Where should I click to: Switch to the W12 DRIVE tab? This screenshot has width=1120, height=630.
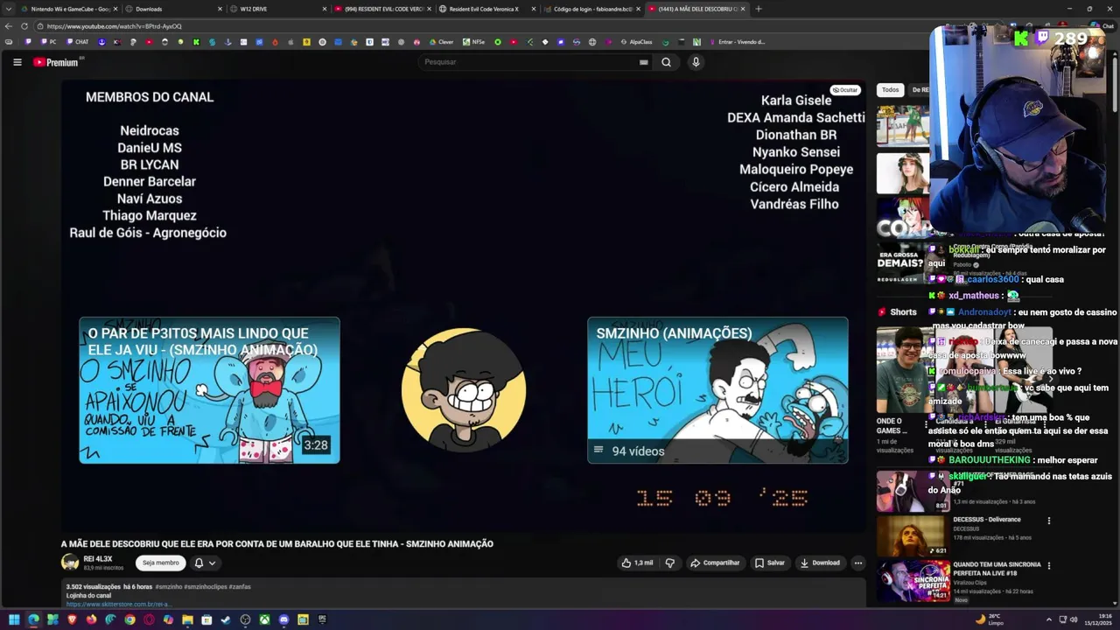pyautogui.click(x=278, y=9)
